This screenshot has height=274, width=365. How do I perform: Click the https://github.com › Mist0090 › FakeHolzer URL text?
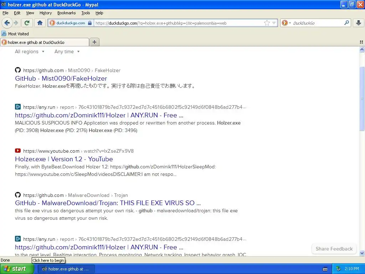pos(72,70)
